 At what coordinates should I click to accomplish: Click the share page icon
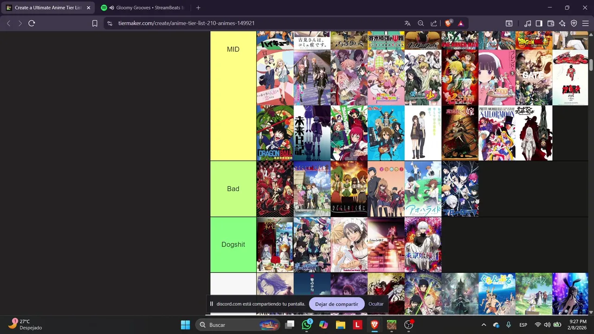[x=434, y=23]
